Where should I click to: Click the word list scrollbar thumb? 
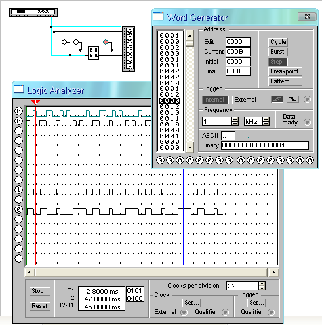click(190, 43)
